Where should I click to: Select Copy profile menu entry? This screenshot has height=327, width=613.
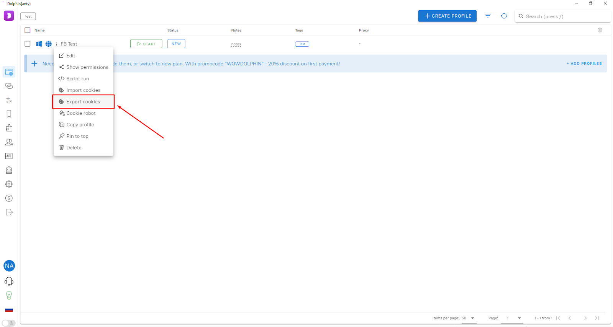click(84, 124)
